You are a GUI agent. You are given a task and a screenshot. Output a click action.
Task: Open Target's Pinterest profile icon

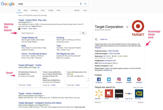pos(139,79)
